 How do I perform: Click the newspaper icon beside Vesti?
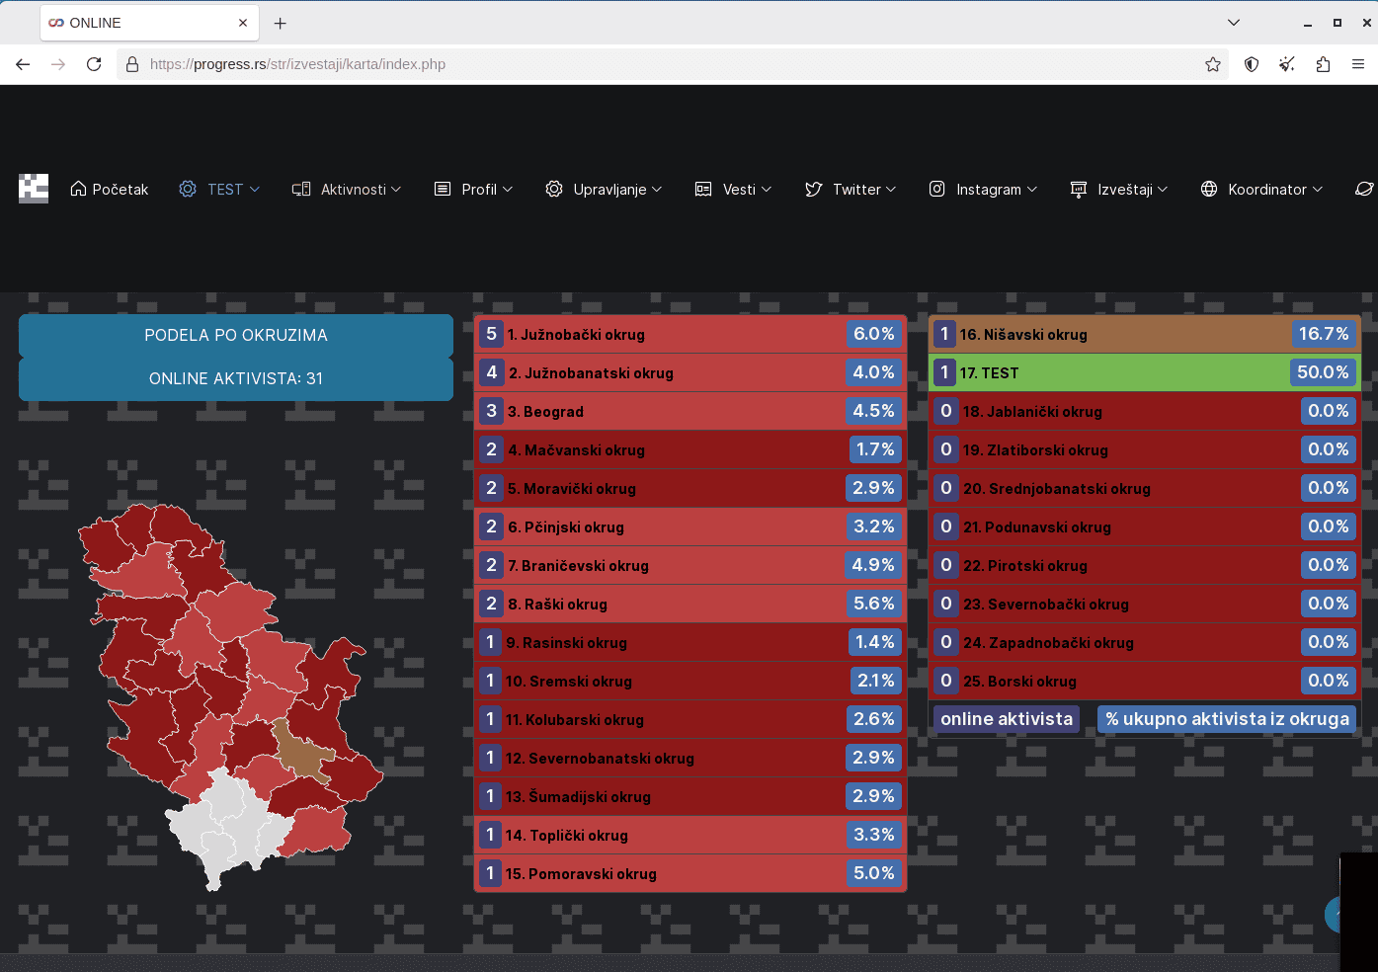coord(703,189)
